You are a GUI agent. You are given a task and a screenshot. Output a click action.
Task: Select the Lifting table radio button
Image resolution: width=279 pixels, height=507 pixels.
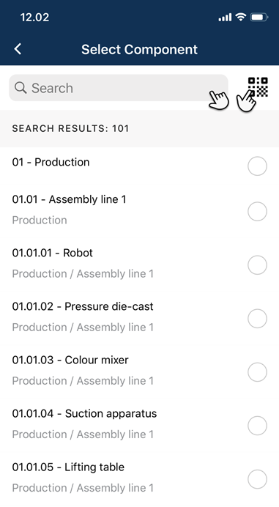257,479
